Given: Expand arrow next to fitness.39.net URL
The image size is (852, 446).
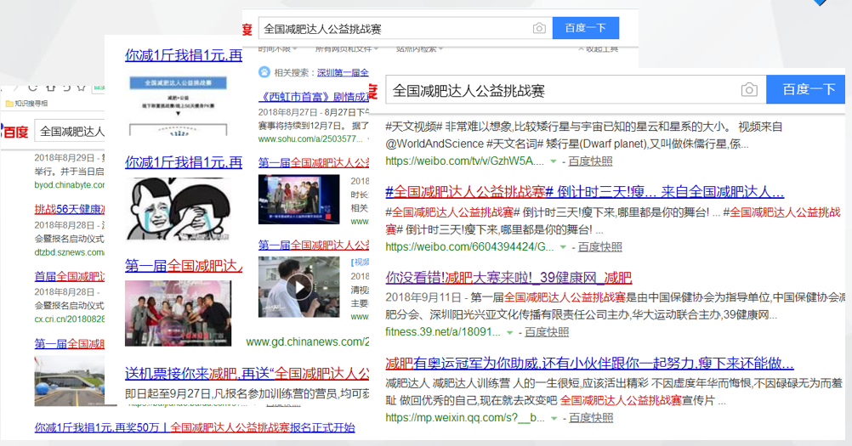Looking at the screenshot, I should [x=509, y=332].
